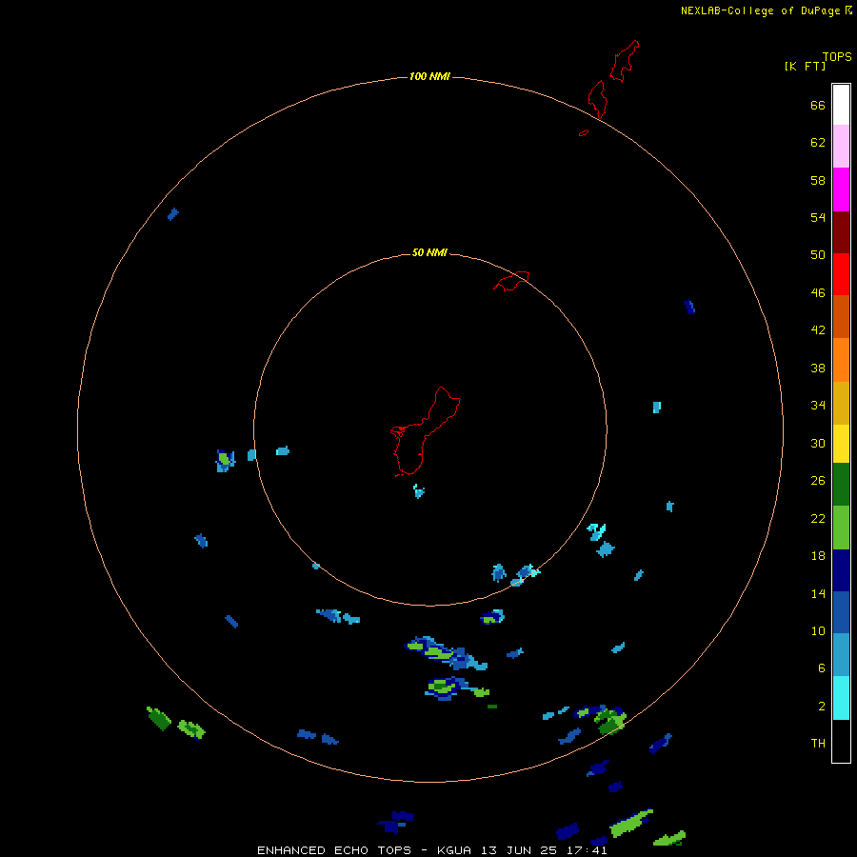Click the magenta 58 kft legend swatch
The height and width of the screenshot is (857, 857).
coord(841,189)
